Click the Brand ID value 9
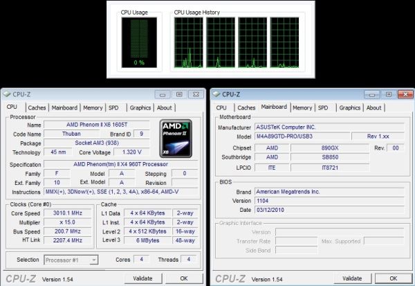The image size is (415, 286). (x=141, y=134)
